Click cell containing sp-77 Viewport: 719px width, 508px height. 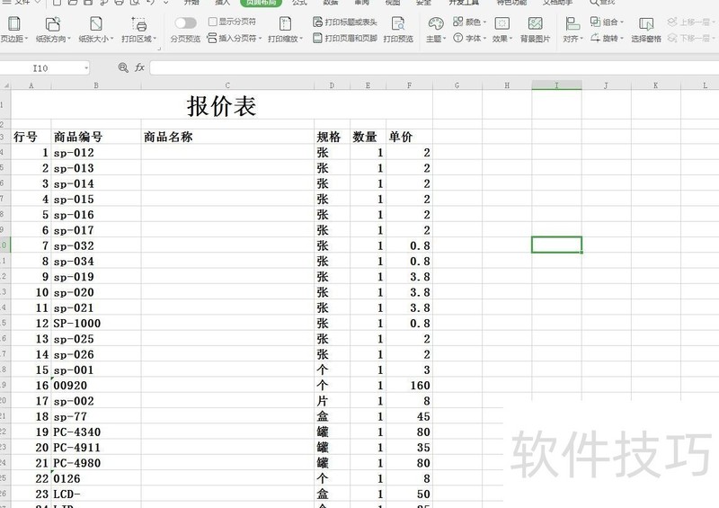[x=96, y=416]
